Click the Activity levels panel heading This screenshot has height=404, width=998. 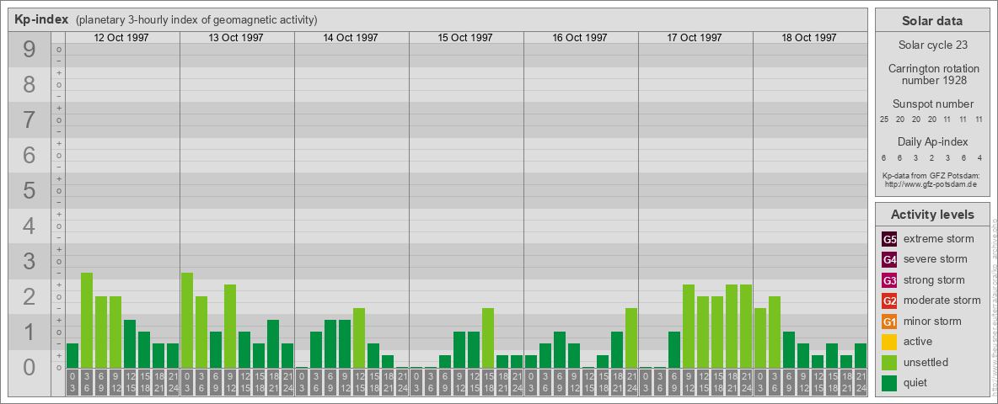click(x=932, y=215)
